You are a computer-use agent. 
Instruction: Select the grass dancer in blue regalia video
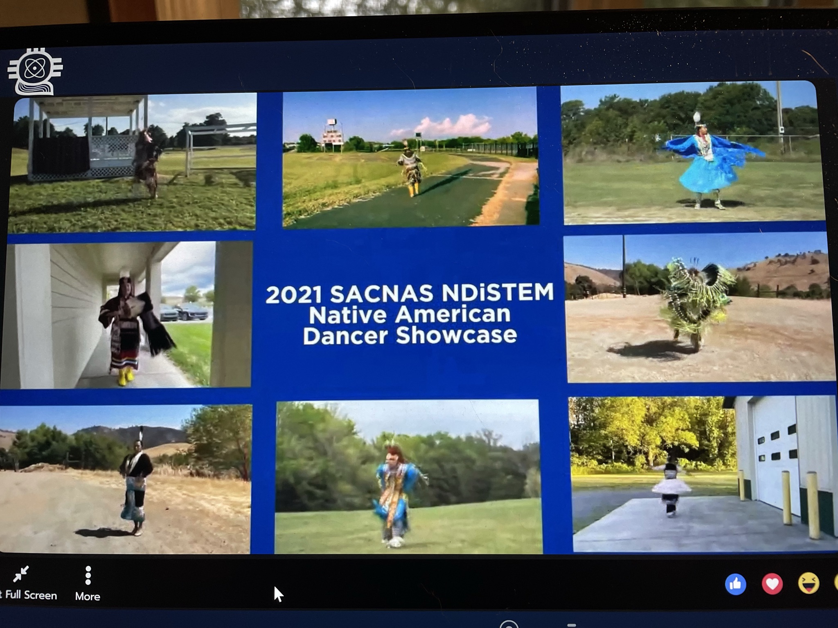pyautogui.click(x=408, y=477)
